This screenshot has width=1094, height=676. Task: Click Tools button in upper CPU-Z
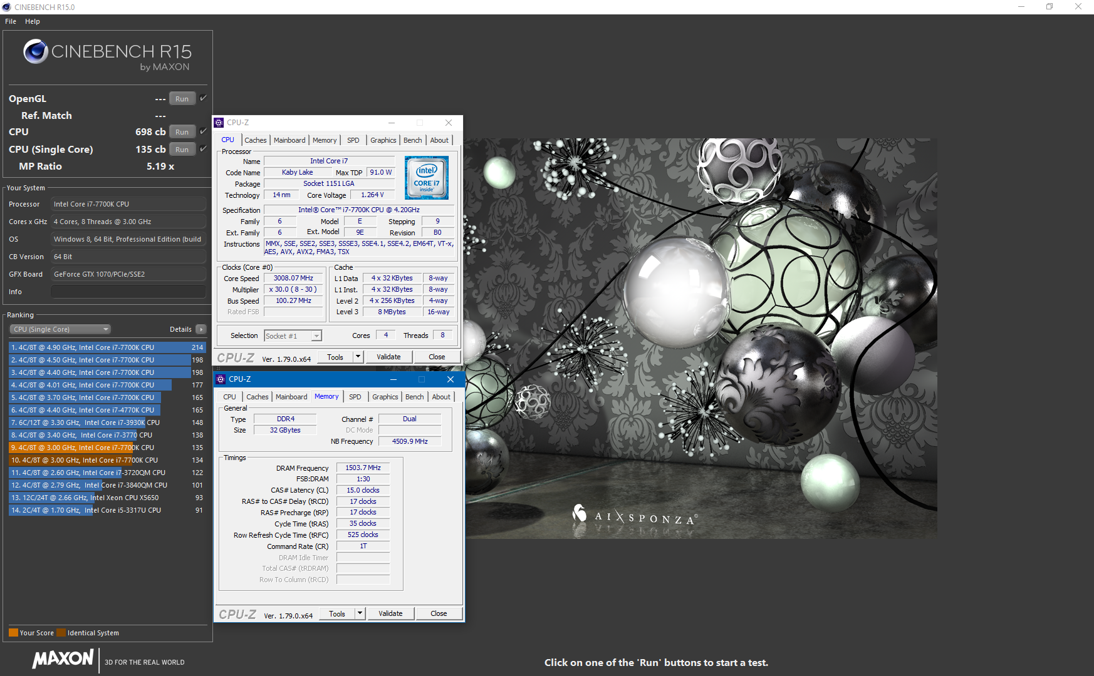click(335, 357)
